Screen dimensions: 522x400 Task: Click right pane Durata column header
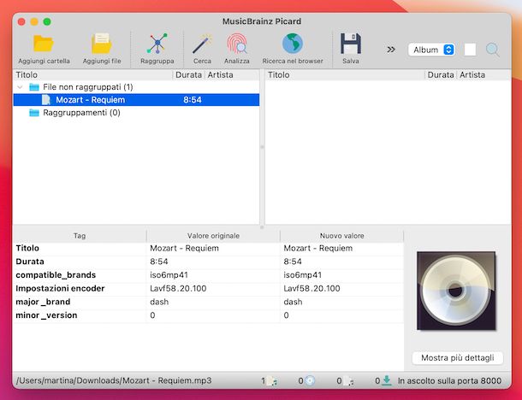(441, 75)
